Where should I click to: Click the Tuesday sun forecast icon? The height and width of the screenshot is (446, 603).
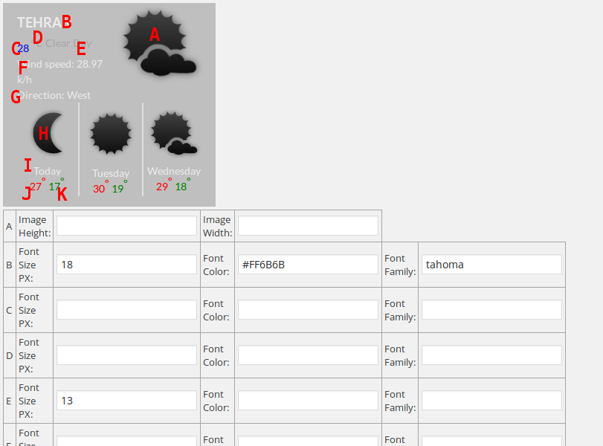111,133
